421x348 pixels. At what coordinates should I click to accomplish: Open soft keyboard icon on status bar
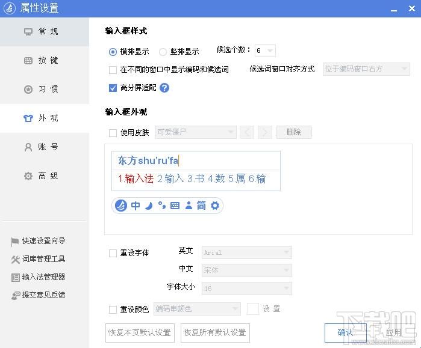point(175,206)
